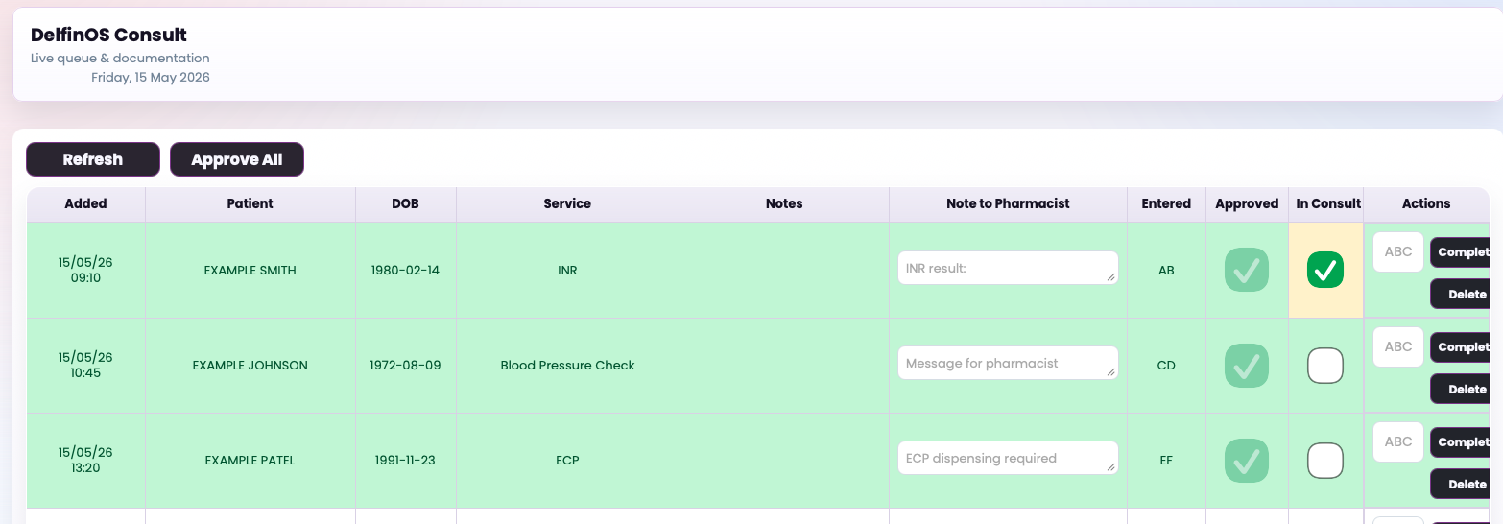Click the Patient column header
Viewport: 1503px width, 524px height.
(250, 203)
